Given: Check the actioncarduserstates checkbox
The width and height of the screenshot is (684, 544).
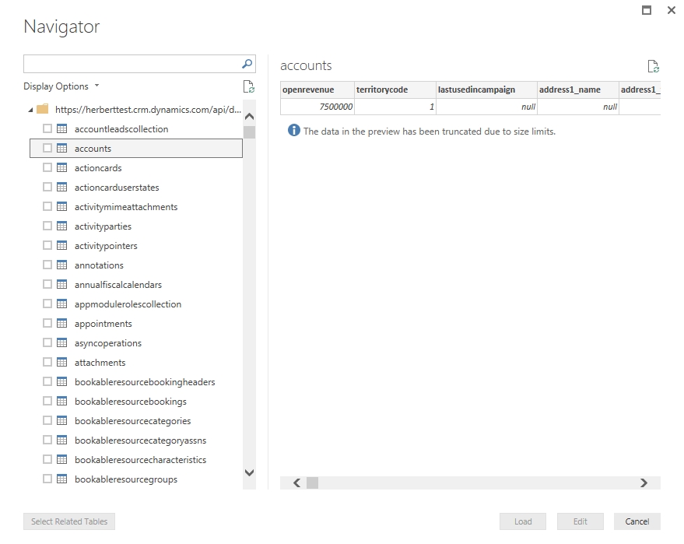Looking at the screenshot, I should (x=47, y=187).
